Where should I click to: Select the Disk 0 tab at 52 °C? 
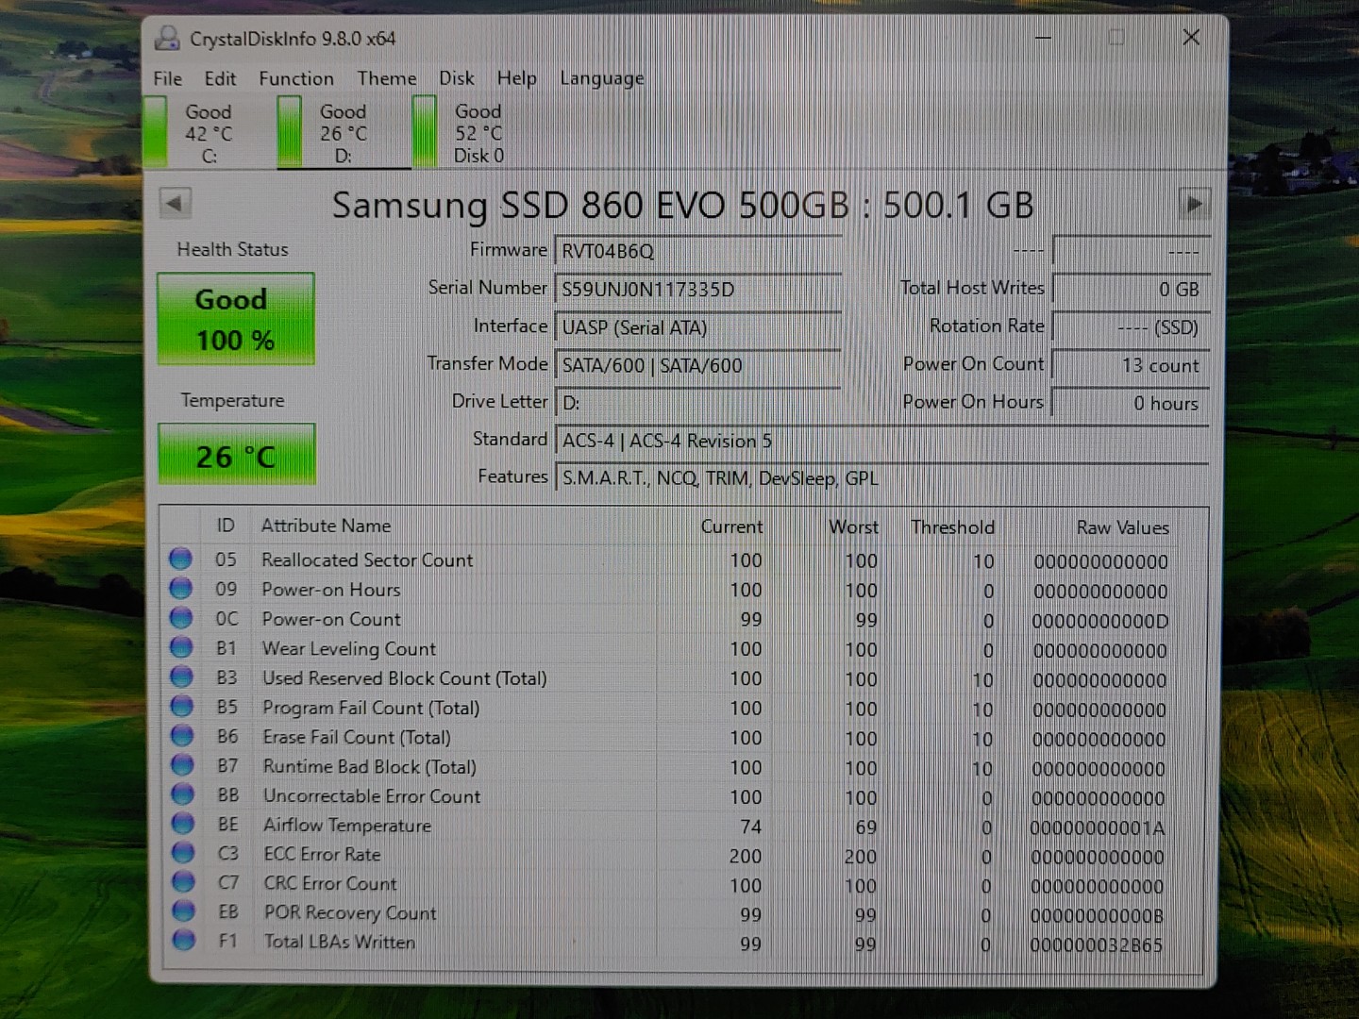[x=478, y=133]
